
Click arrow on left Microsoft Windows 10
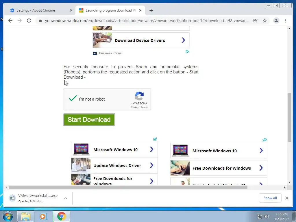point(151,149)
